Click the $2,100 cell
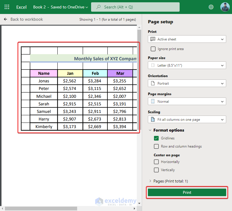The image size is (232, 211). [70, 96]
